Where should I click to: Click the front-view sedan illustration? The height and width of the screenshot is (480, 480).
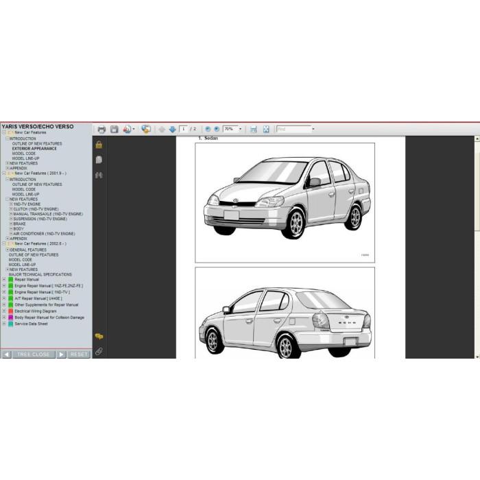coord(285,203)
